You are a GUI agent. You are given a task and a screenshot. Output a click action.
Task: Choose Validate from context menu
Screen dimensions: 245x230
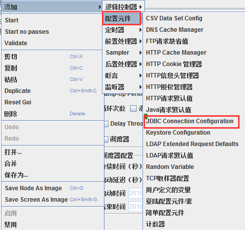click(16, 43)
